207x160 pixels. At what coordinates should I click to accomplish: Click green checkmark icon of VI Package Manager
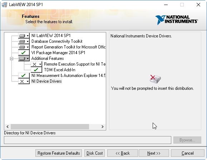click(x=23, y=53)
